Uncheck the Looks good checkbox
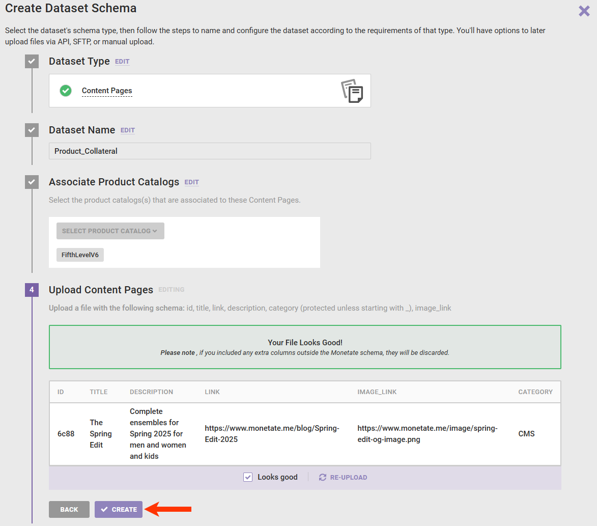This screenshot has height=526, width=597. [248, 477]
